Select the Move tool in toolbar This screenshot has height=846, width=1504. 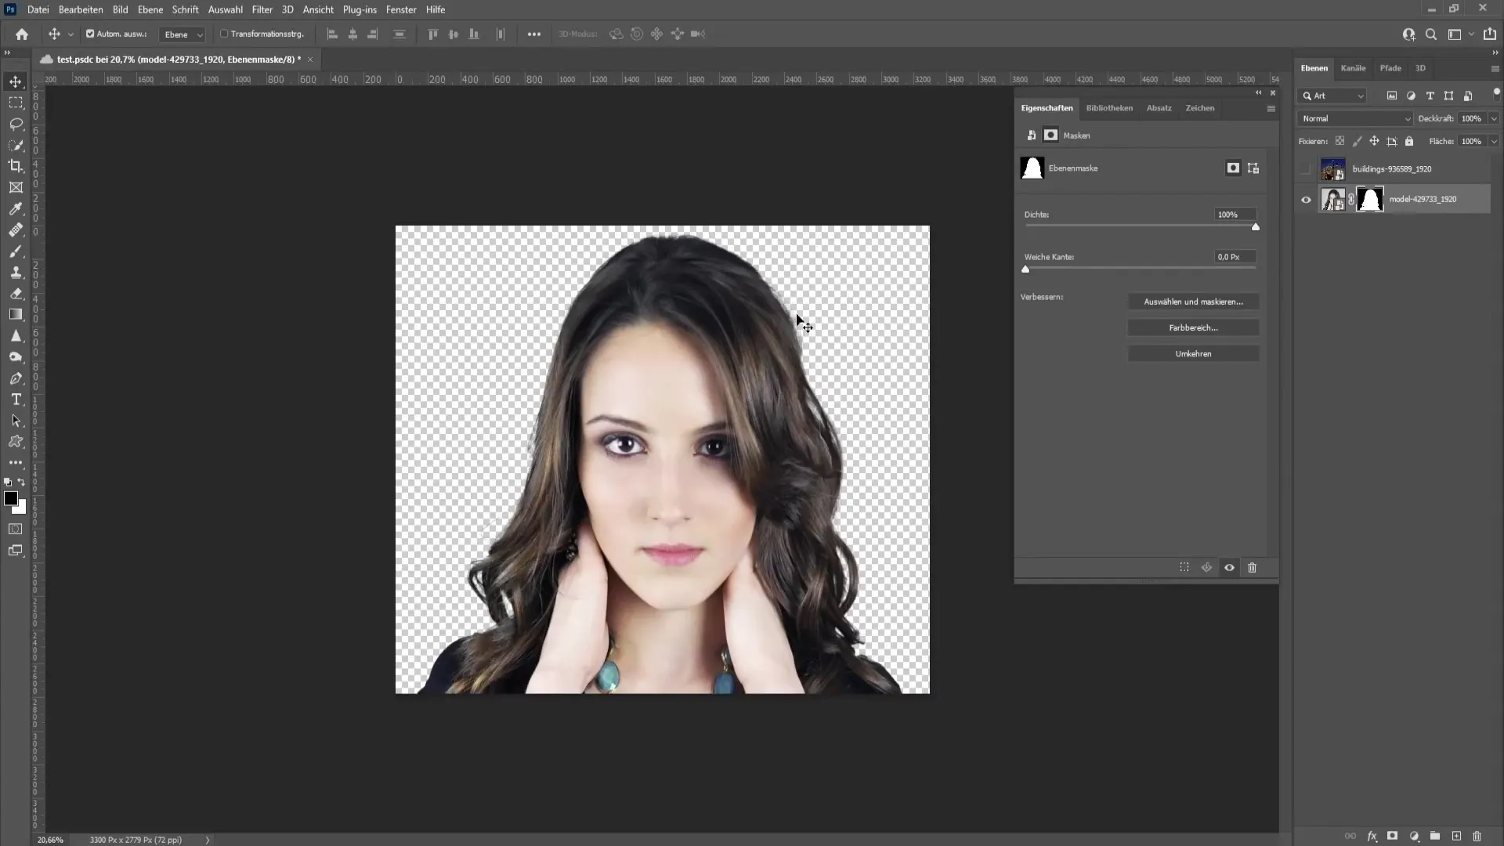coord(16,81)
